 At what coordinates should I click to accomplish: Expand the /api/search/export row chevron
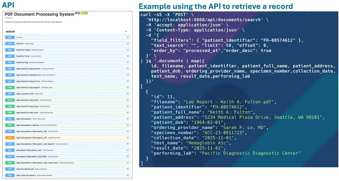pos(128,175)
